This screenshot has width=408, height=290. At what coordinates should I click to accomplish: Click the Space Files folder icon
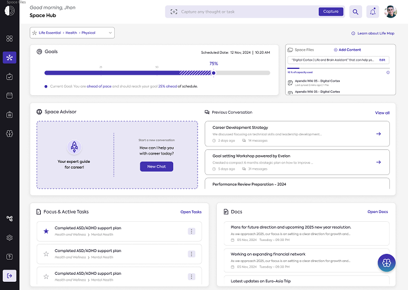pyautogui.click(x=290, y=50)
